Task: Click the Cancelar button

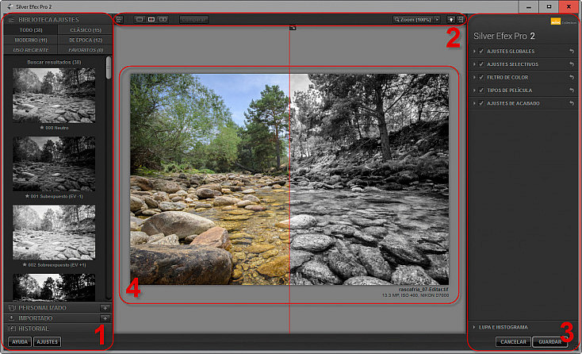Action: click(513, 342)
